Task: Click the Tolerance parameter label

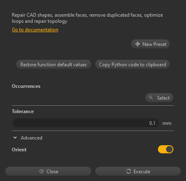Action: tap(23, 111)
